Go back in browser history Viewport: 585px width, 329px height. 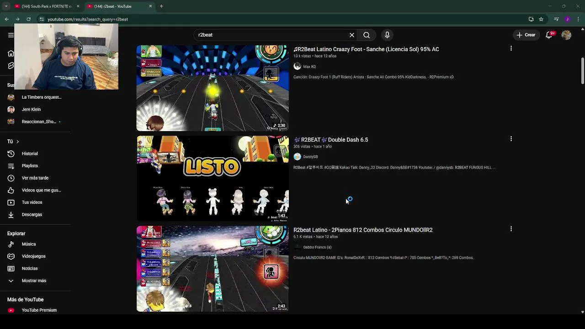click(x=6, y=19)
